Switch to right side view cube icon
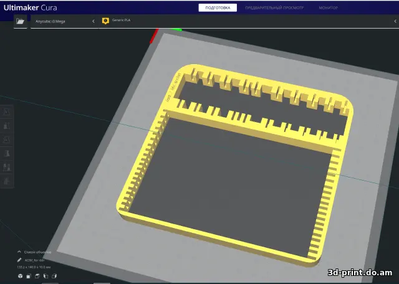Viewport: 399px width, 284px height. pyautogui.click(x=54, y=276)
